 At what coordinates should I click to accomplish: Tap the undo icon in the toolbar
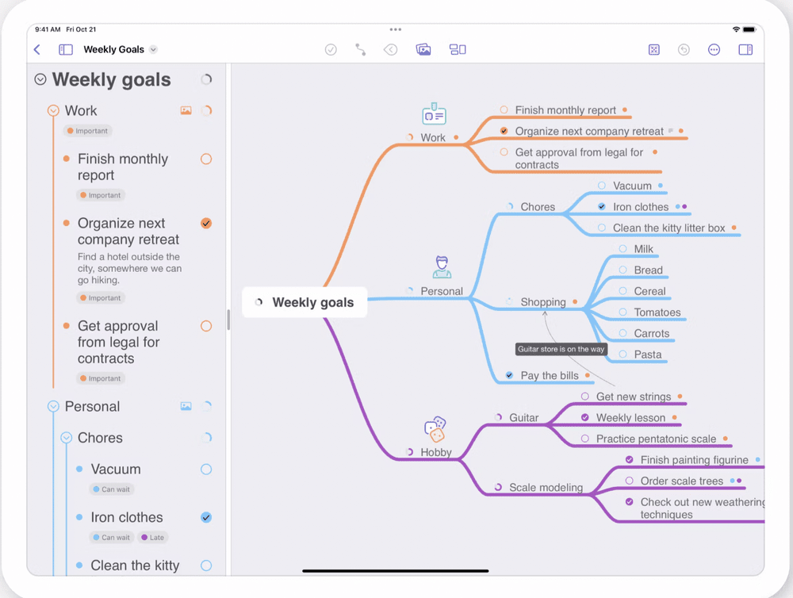click(684, 49)
